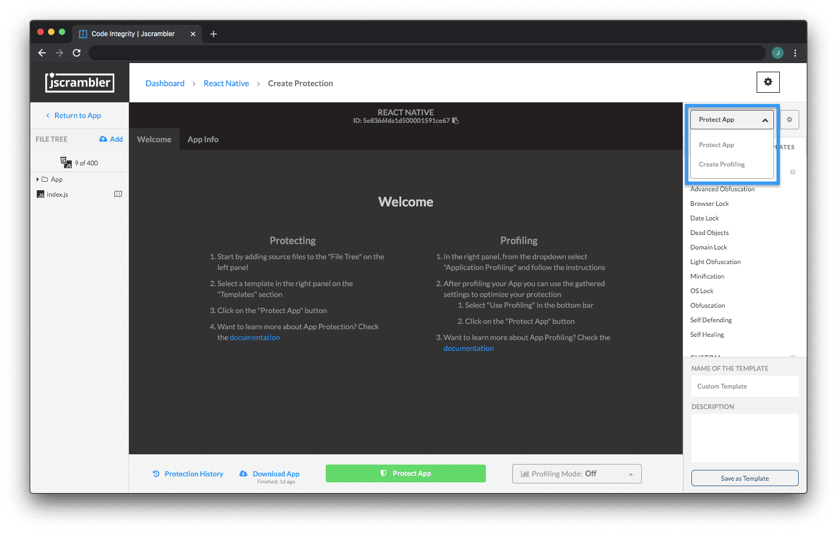Open the Profiling Mode dropdown
Image resolution: width=837 pixels, height=533 pixels.
tap(577, 474)
